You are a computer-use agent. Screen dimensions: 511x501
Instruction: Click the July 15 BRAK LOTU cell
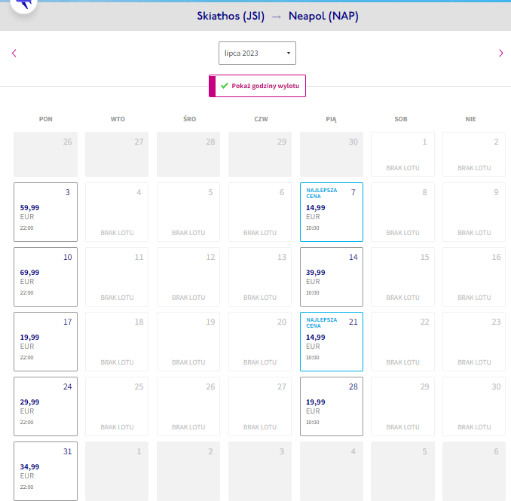(402, 277)
